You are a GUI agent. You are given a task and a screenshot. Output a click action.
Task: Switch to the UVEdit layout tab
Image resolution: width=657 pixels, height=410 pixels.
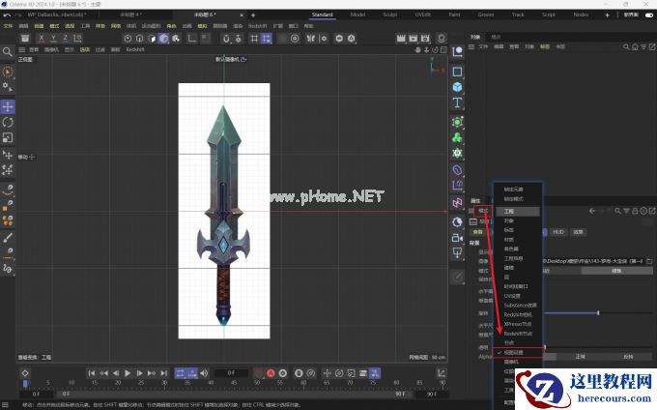tap(423, 15)
